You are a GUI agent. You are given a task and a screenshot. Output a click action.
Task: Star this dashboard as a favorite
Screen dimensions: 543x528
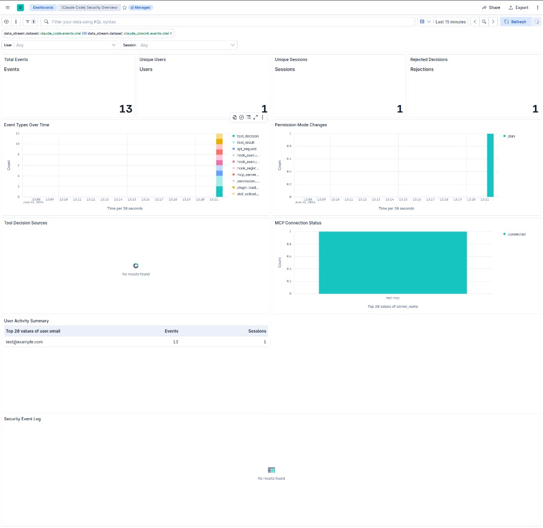[124, 7]
